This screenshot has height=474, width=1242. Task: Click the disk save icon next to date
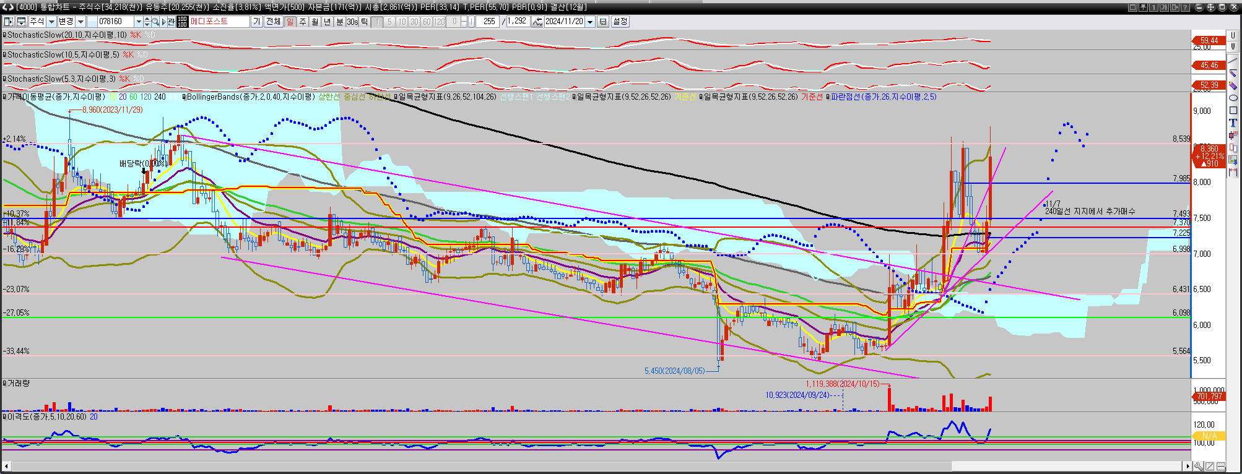pos(603,22)
